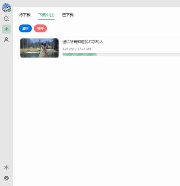Switch to the 待下载 tab
Screen dimensions: 180x186
coord(25,15)
